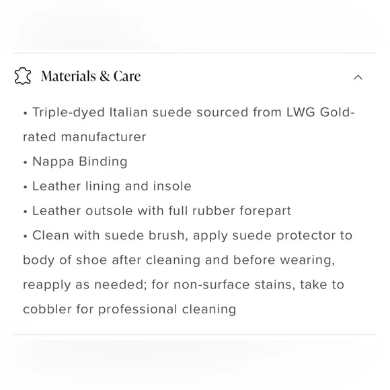The width and height of the screenshot is (390, 390).
Task: Click the Leather lining and insole bullet
Action: (x=107, y=186)
